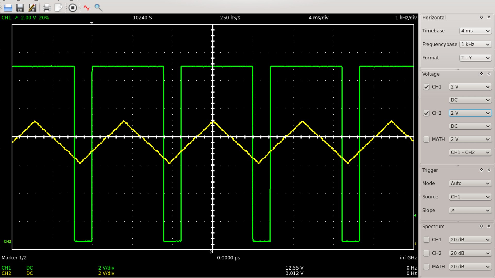Close the Trigger panel

pos(489,170)
